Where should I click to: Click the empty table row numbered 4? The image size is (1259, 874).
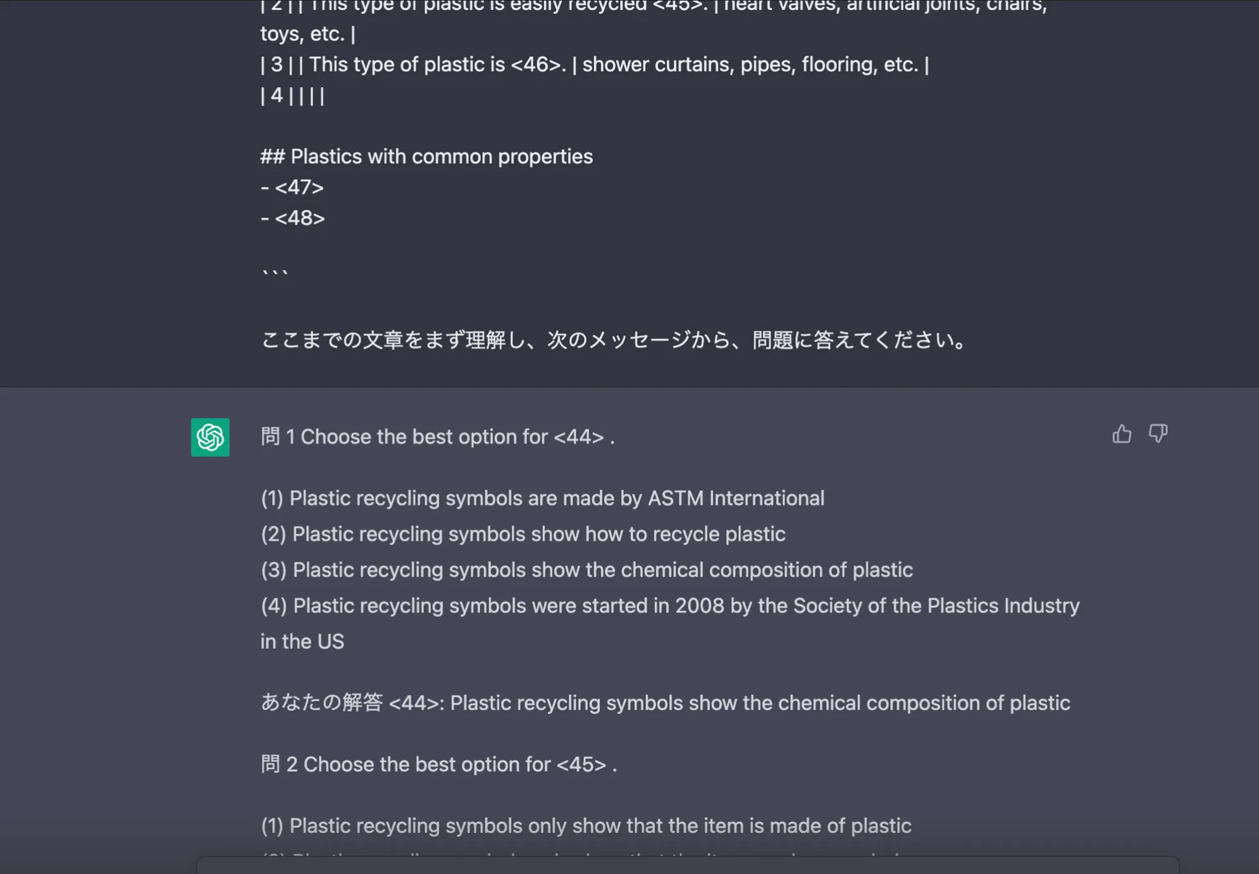[292, 95]
